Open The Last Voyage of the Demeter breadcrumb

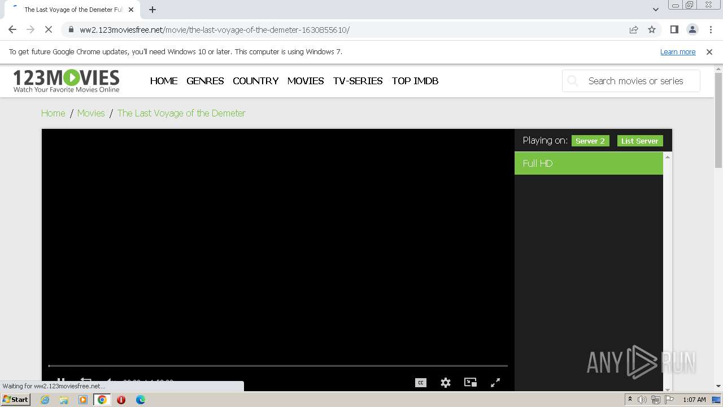coord(181,113)
